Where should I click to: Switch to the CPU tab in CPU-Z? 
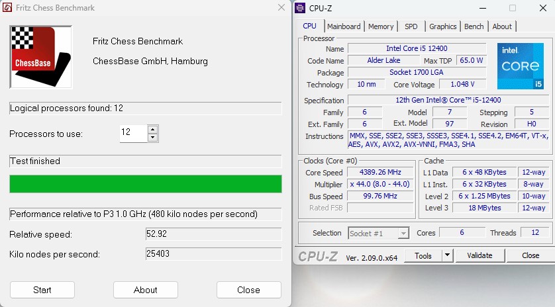310,26
